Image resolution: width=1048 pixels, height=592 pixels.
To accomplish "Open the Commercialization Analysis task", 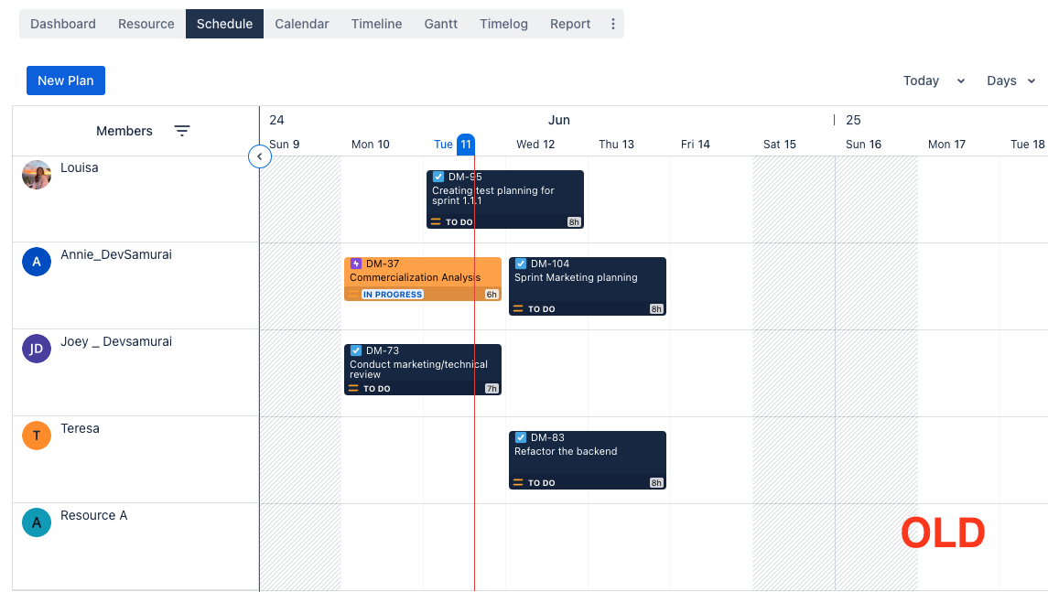I will (415, 277).
